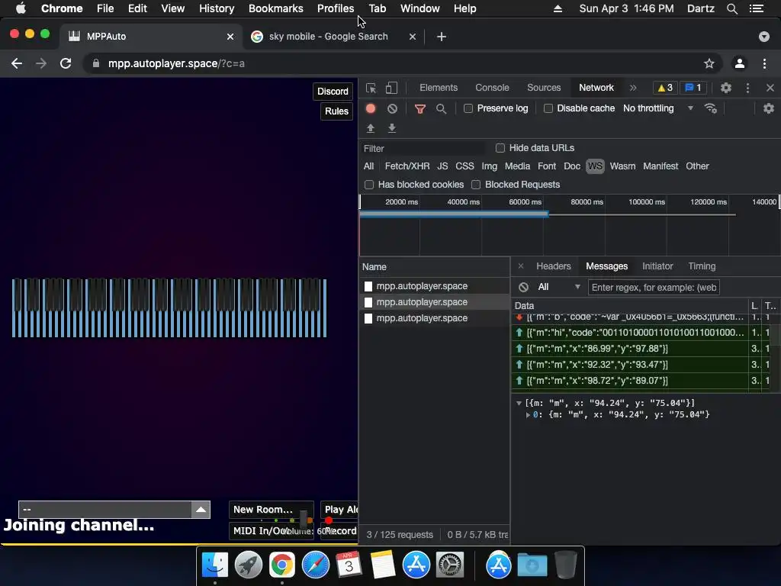
Task: Toggle the Fetch/XHR type filter
Action: 407,166
